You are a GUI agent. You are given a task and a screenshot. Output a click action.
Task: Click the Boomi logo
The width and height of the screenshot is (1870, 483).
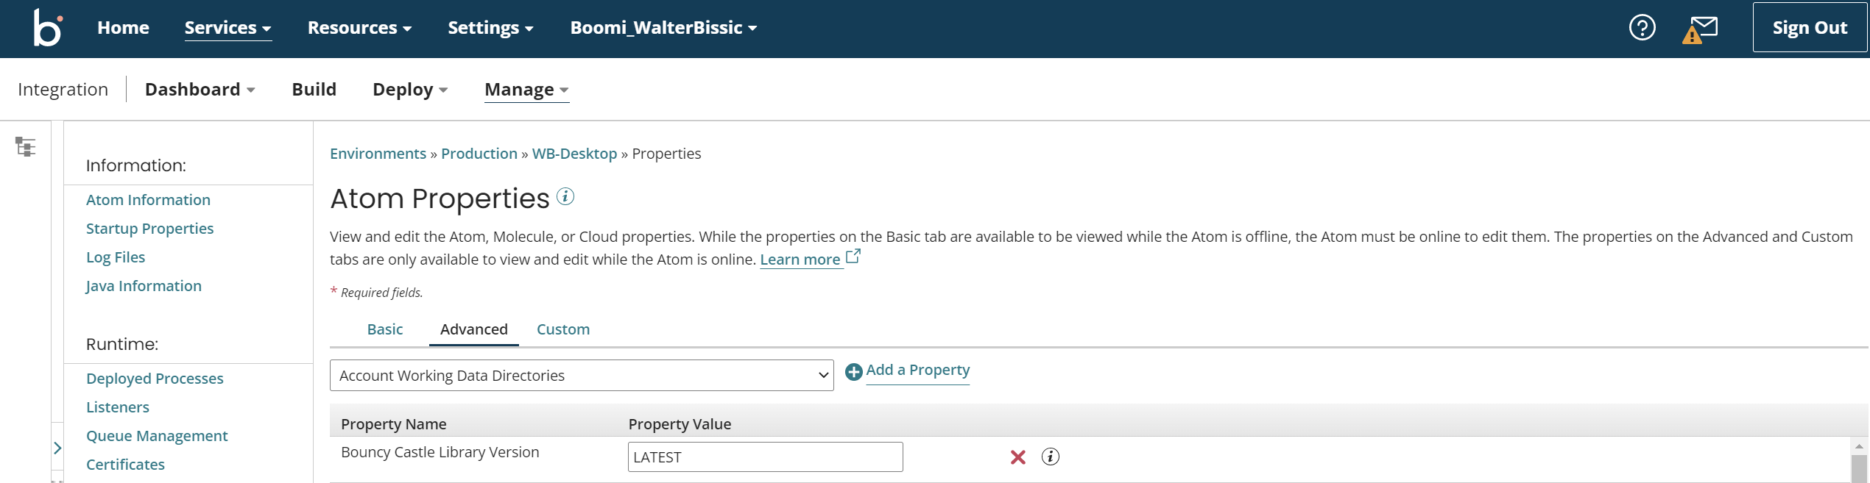pos(46,27)
